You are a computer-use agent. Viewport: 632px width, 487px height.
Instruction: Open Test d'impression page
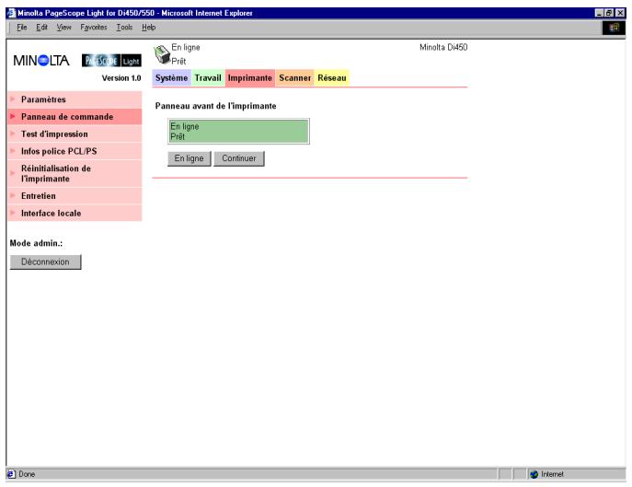(75, 134)
